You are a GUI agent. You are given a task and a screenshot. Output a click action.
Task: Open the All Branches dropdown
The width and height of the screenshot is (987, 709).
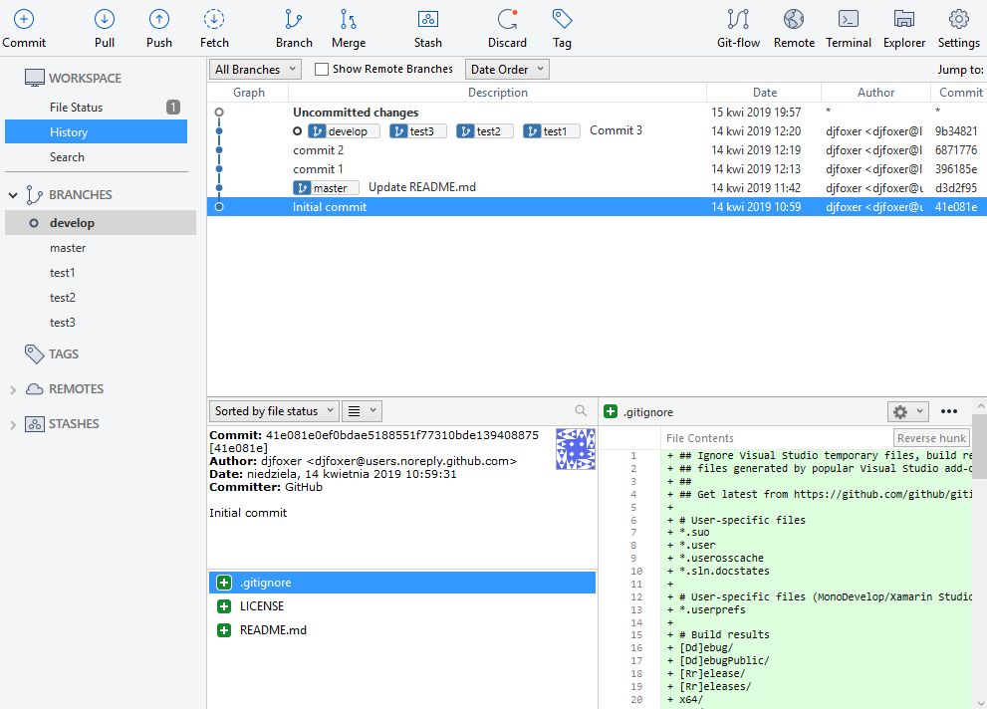coord(256,70)
